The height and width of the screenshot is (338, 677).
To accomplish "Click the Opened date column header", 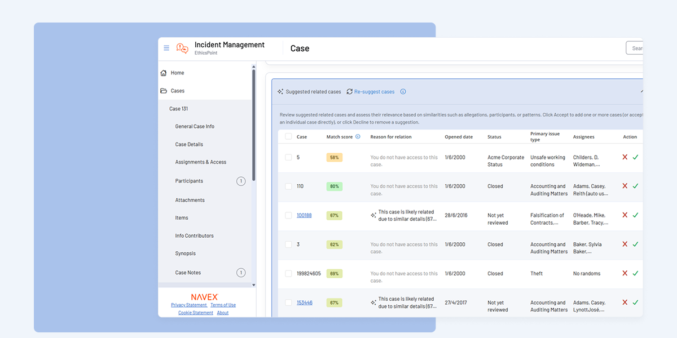I will click(459, 137).
